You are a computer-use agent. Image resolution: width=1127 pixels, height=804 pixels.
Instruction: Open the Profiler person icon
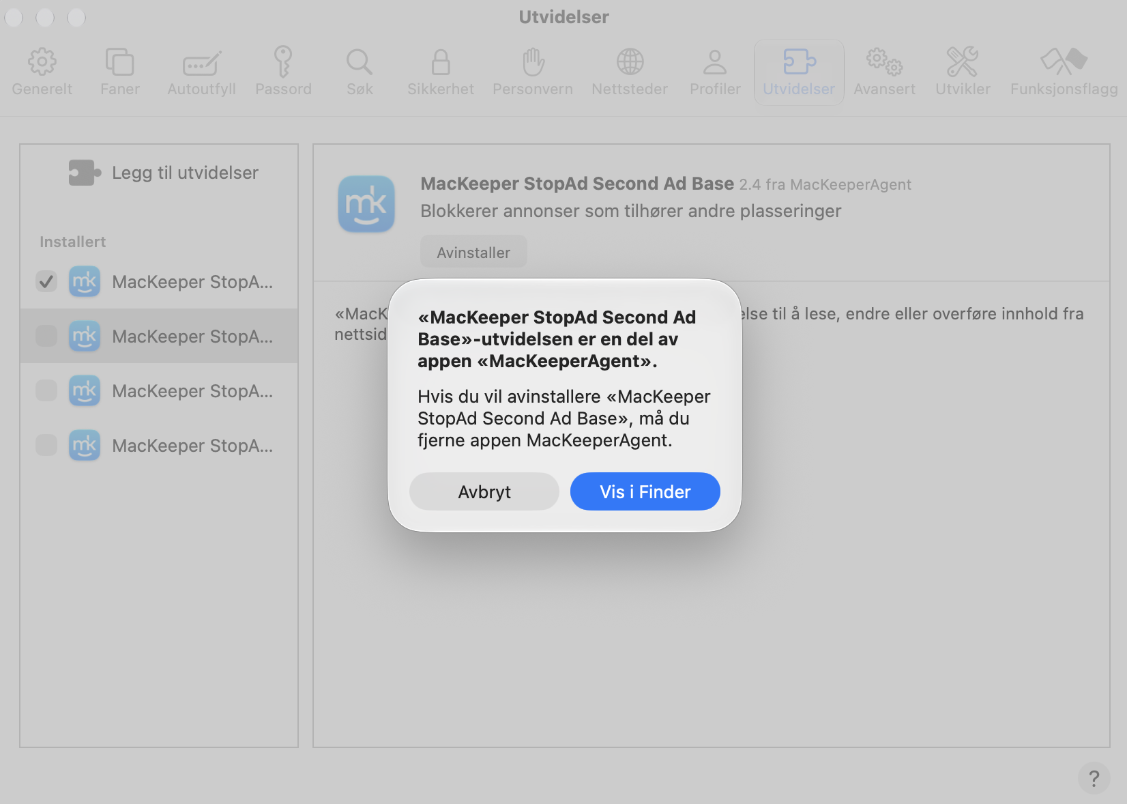coord(715,62)
